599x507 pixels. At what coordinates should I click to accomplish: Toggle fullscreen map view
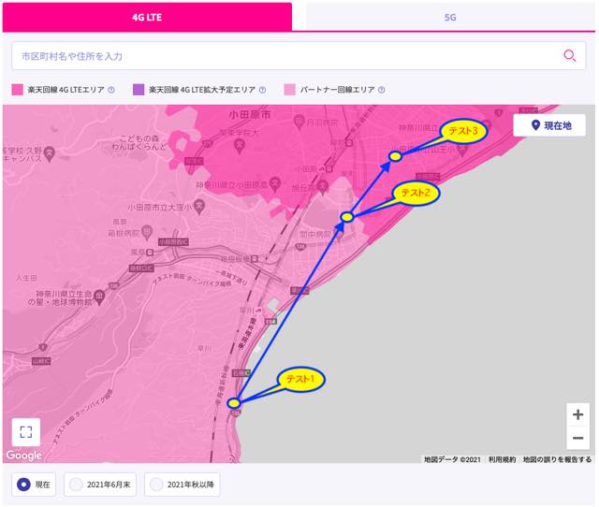(26, 432)
